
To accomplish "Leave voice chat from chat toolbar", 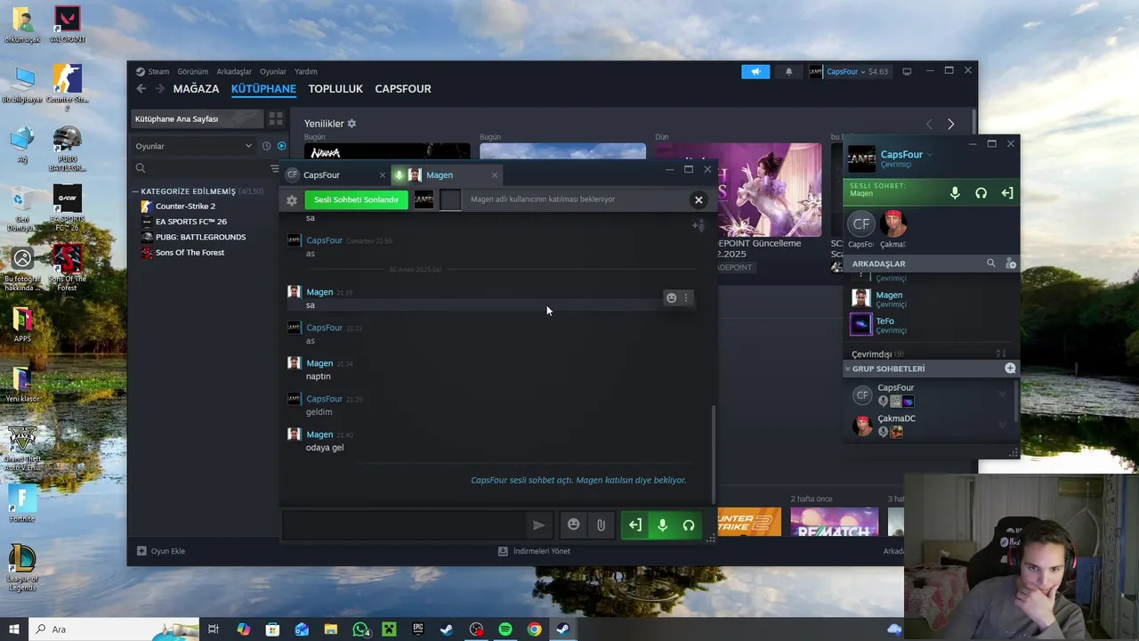I will point(634,525).
